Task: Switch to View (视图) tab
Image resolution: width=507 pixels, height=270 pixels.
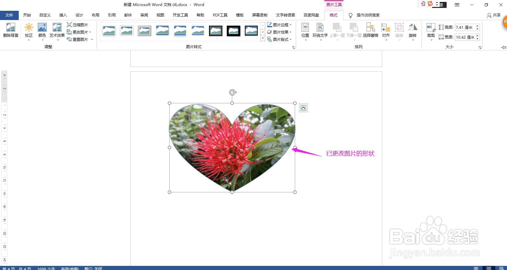Action: pos(160,15)
